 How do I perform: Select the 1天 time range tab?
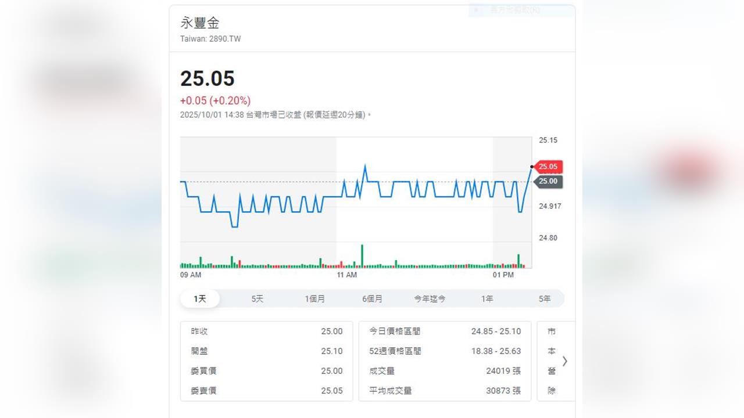200,299
